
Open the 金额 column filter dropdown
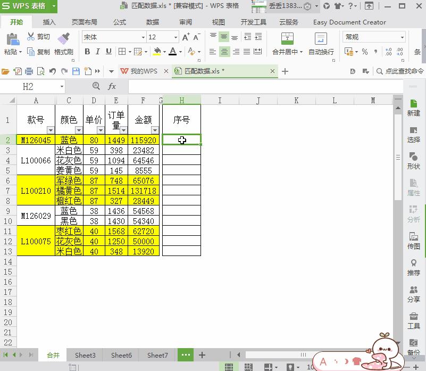click(x=155, y=130)
